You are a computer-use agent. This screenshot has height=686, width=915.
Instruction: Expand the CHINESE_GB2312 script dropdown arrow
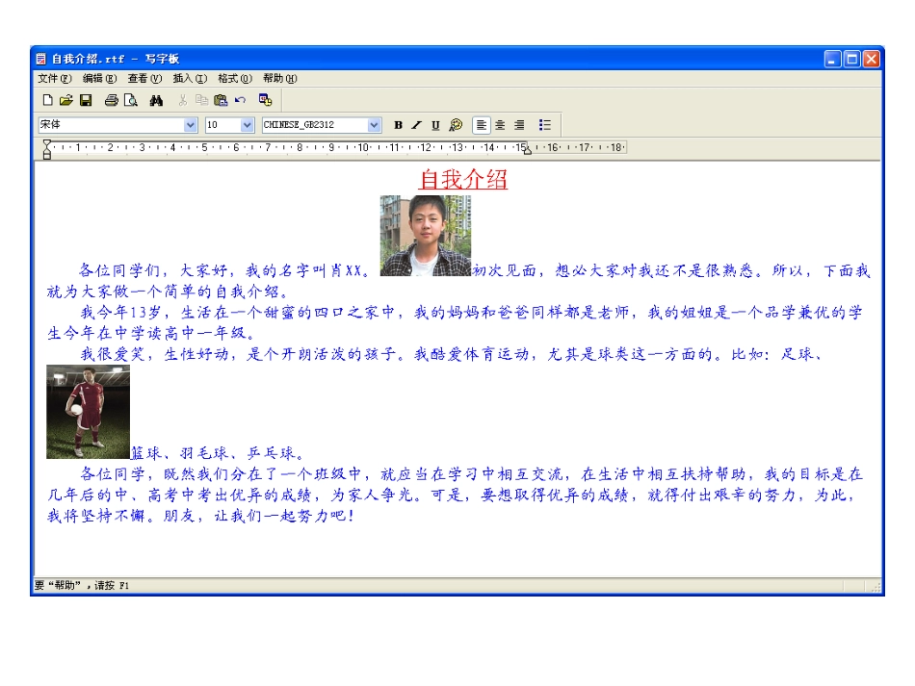tap(374, 125)
